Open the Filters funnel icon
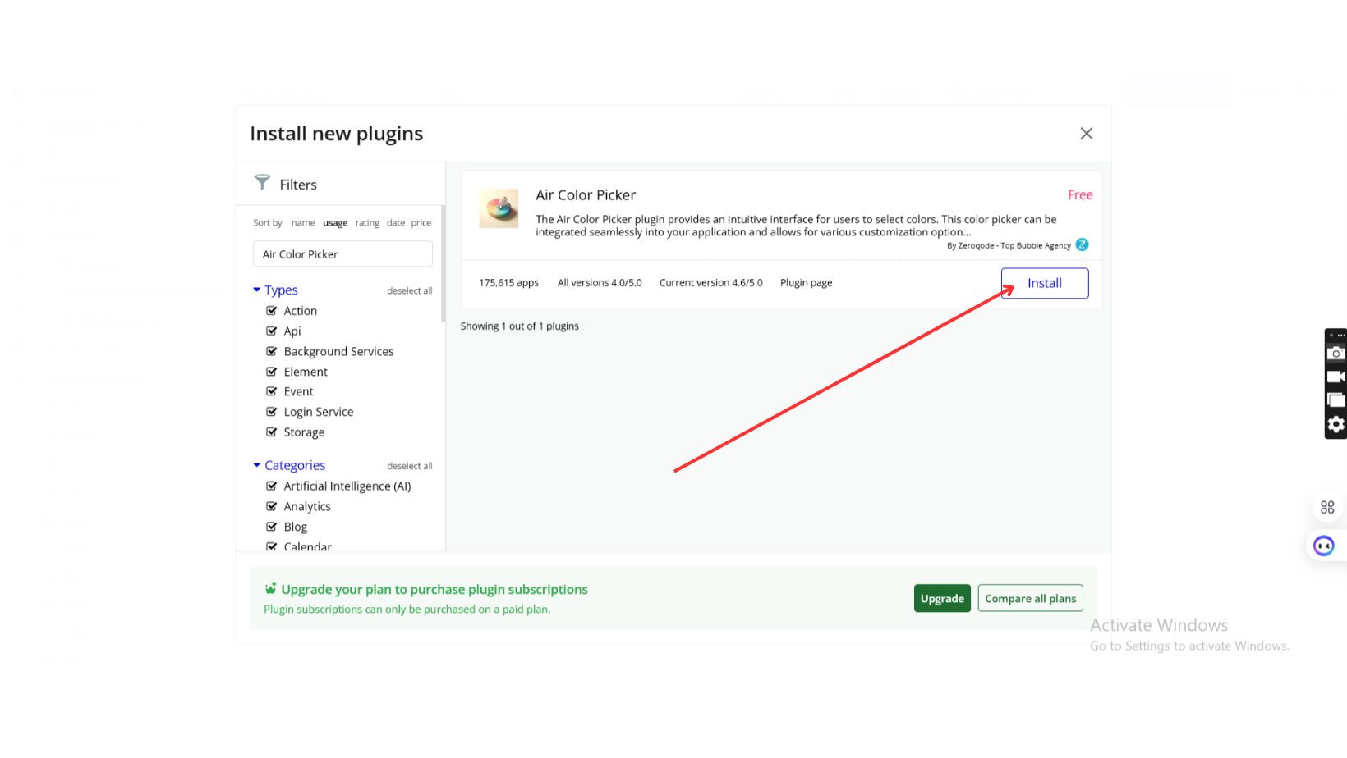The image size is (1347, 758). (x=262, y=182)
